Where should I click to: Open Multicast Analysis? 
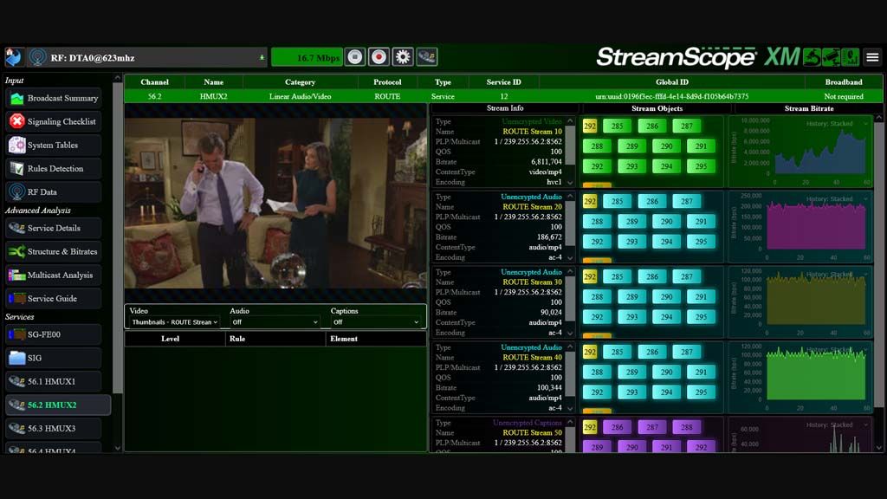[x=54, y=275]
